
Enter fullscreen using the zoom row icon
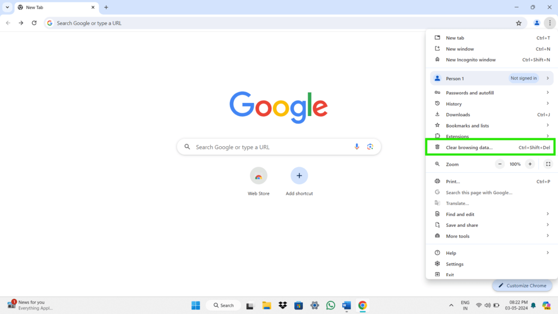548,164
